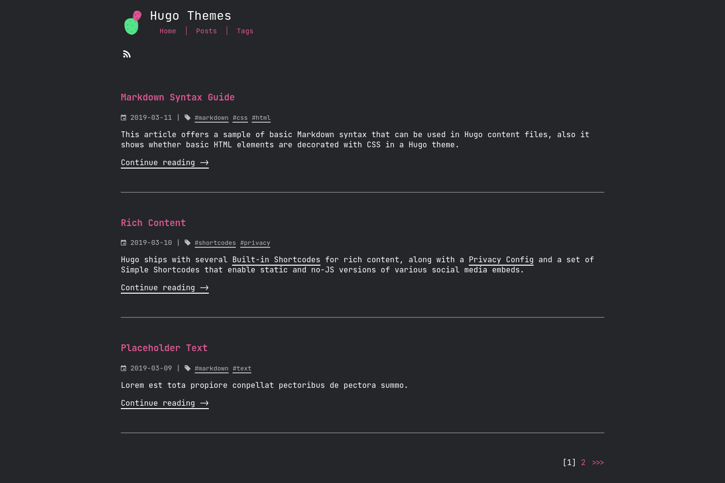This screenshot has width=725, height=483.
Task: Click the tag icon on Rich Content post
Action: tap(188, 242)
